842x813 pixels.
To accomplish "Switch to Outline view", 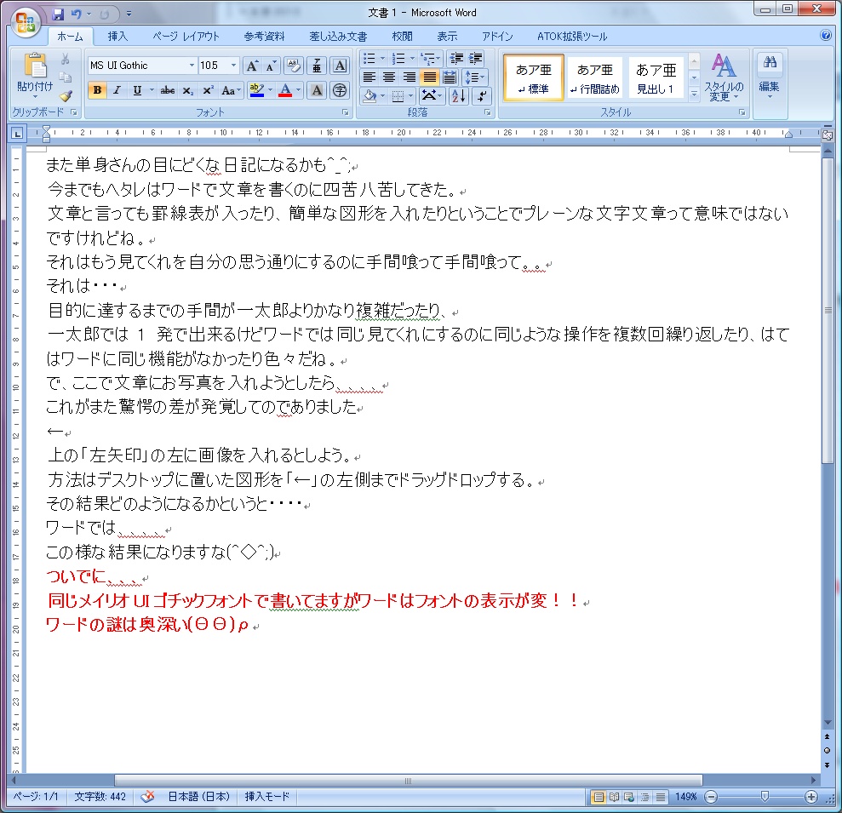I will pyautogui.click(x=644, y=797).
